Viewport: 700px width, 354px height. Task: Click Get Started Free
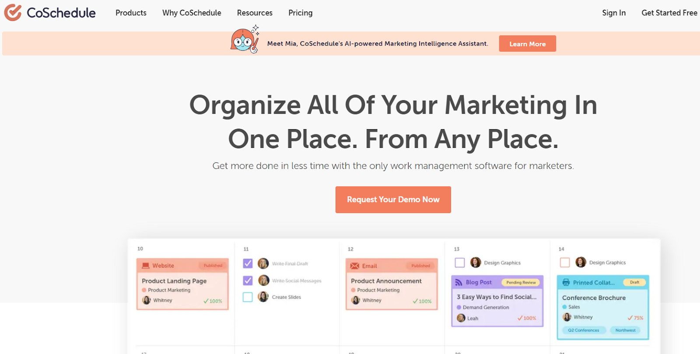669,13
